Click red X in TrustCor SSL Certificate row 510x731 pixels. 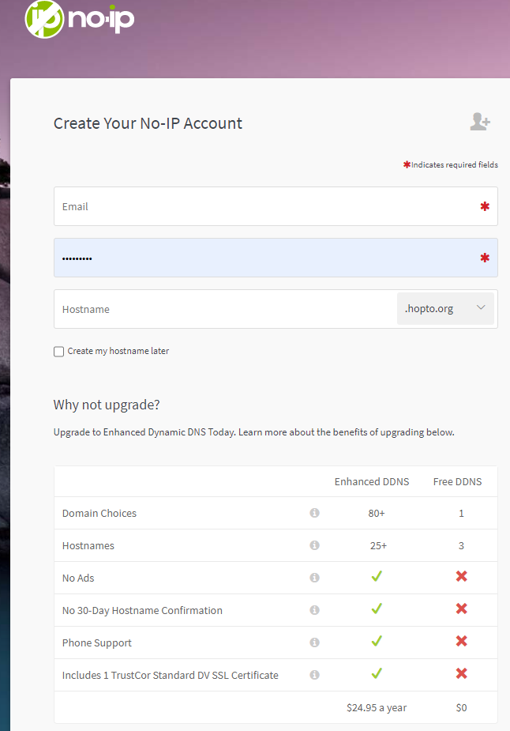(x=462, y=673)
